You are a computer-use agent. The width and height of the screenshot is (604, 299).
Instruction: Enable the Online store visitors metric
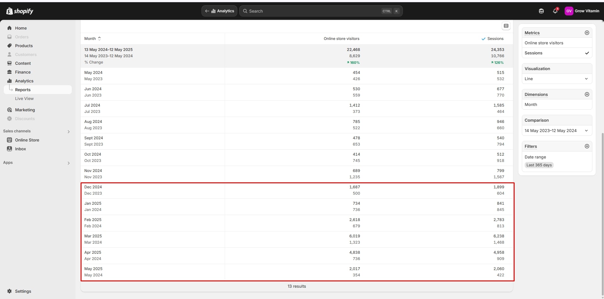(x=556, y=43)
